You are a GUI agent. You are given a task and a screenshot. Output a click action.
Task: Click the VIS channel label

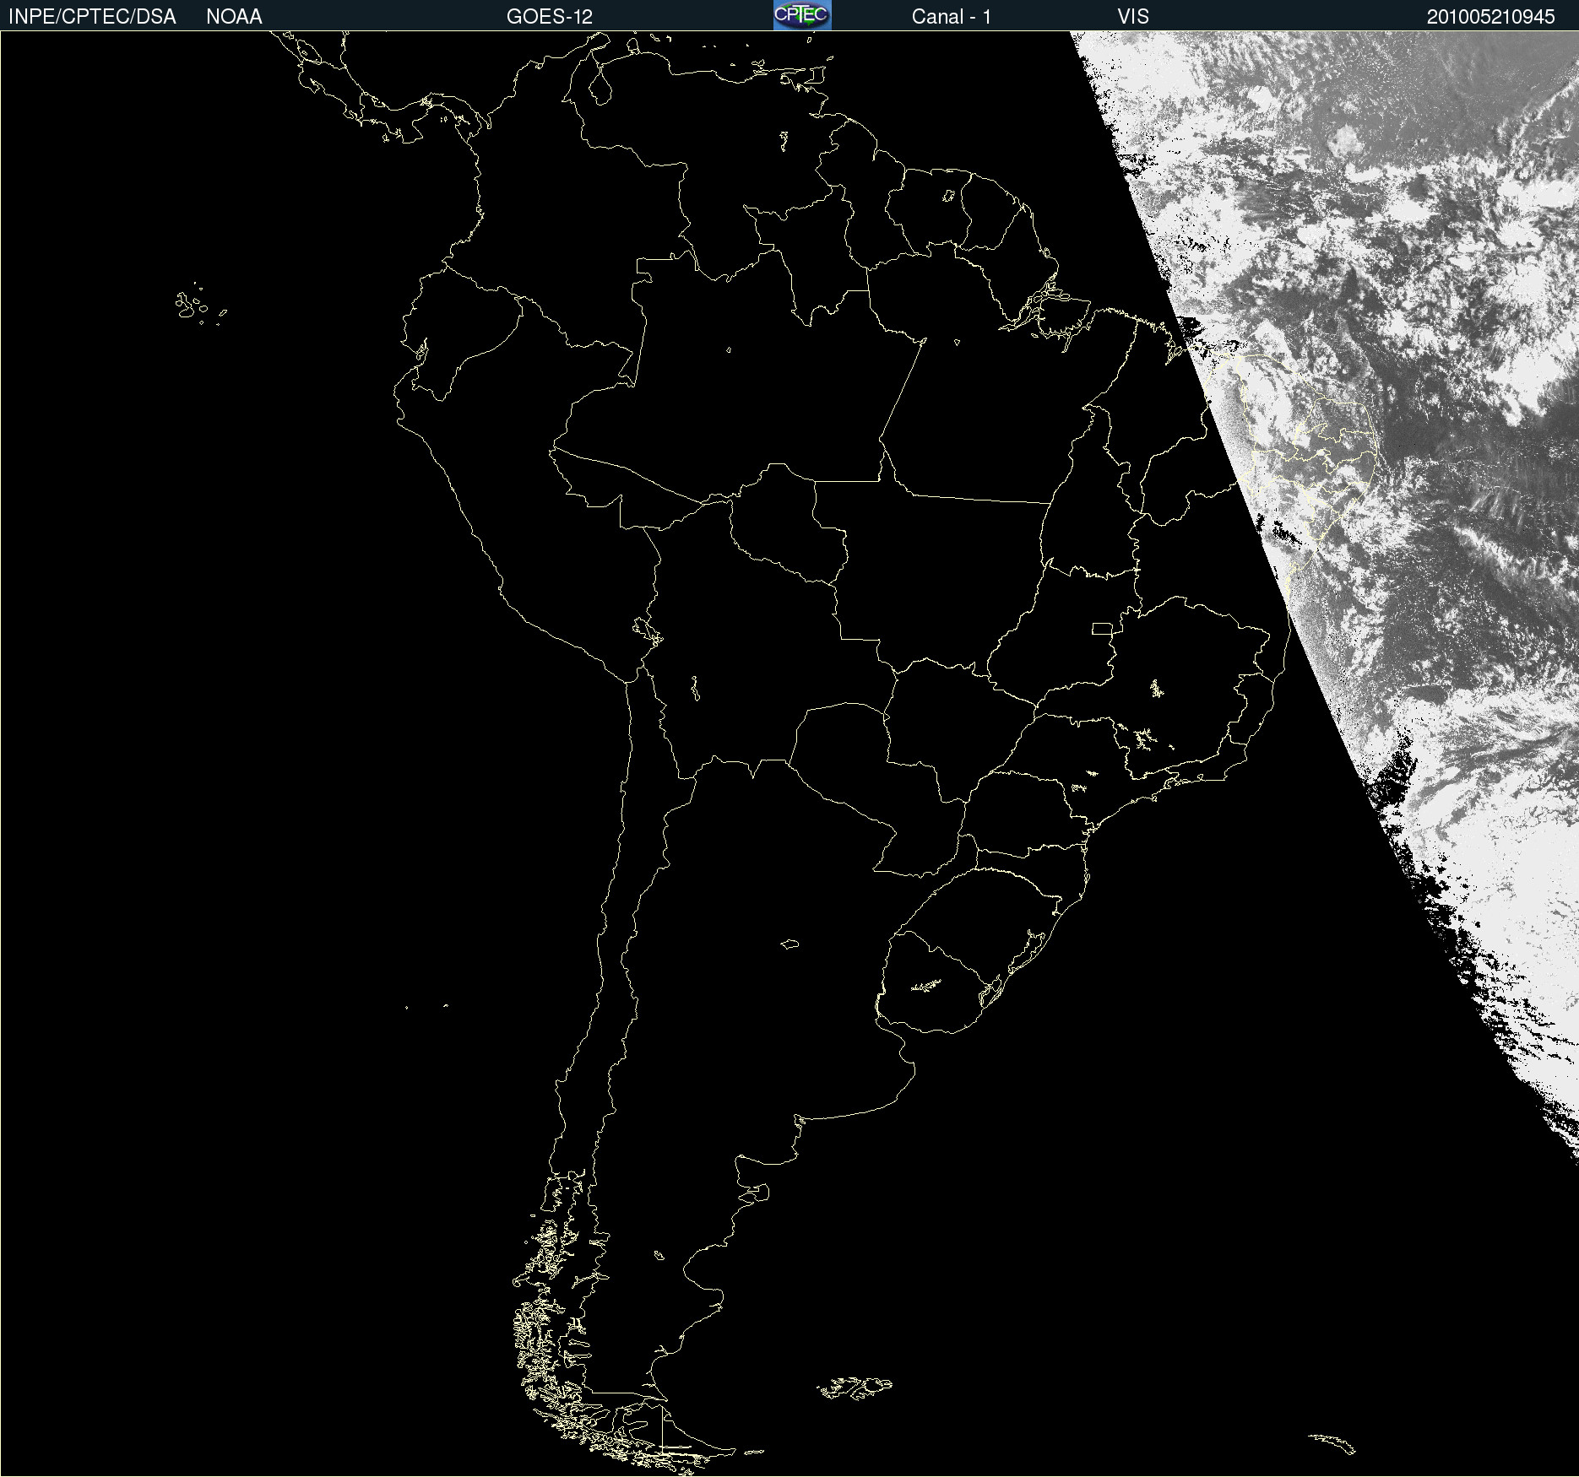[x=1133, y=17]
